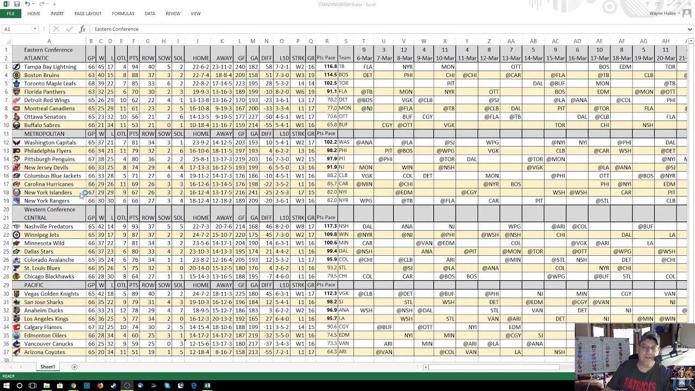The image size is (695, 391).
Task: Click the Ribbon Display Options icon
Action: 659,4
